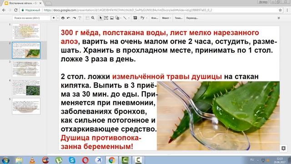Image resolution: width=291 pixels, height=164 pixels.
Task: Click the insert image icon
Action: pos(112,18)
